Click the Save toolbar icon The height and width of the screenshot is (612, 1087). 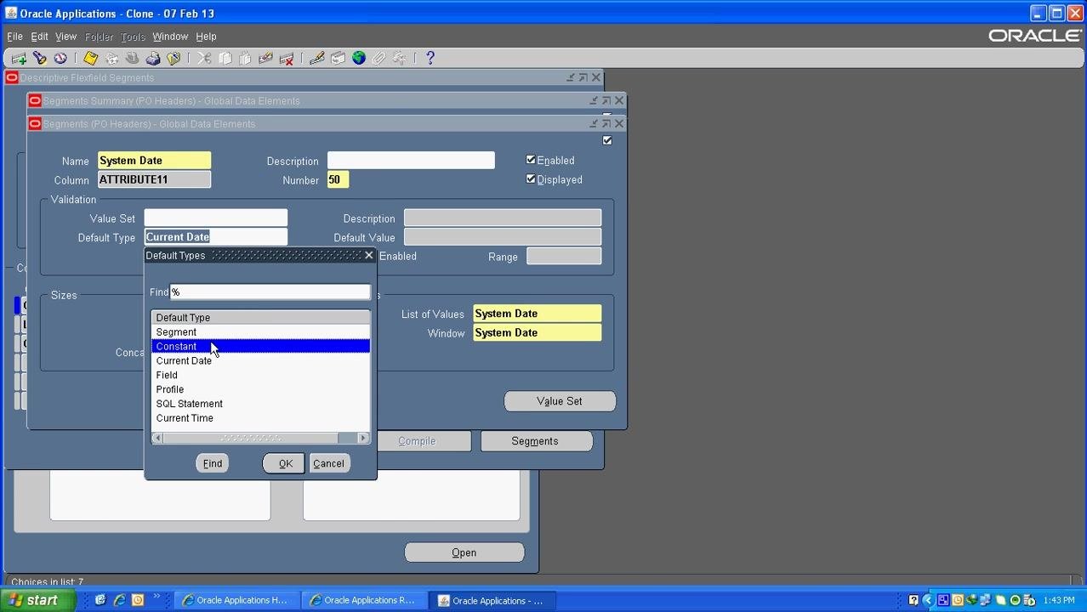pyautogui.click(x=90, y=59)
